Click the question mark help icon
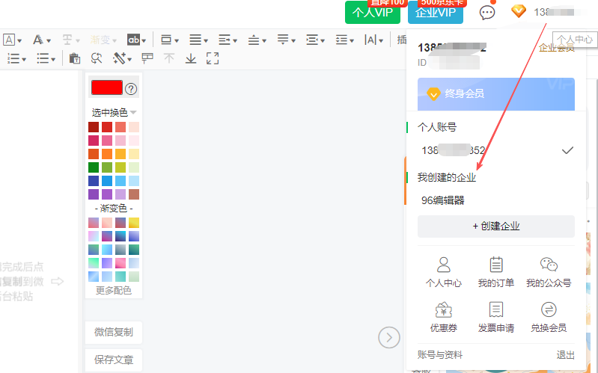 click(131, 89)
